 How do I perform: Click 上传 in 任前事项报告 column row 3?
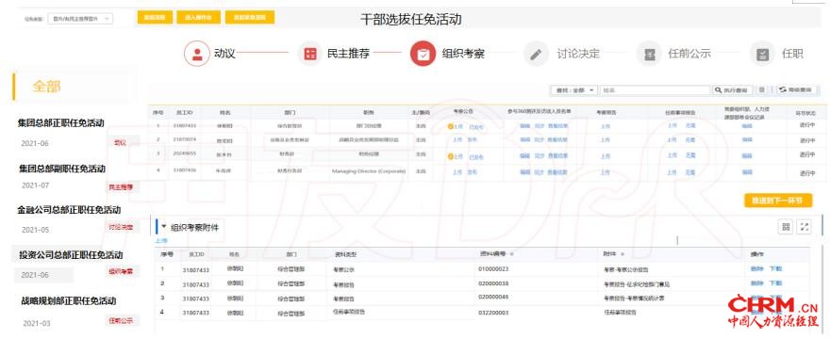672,155
